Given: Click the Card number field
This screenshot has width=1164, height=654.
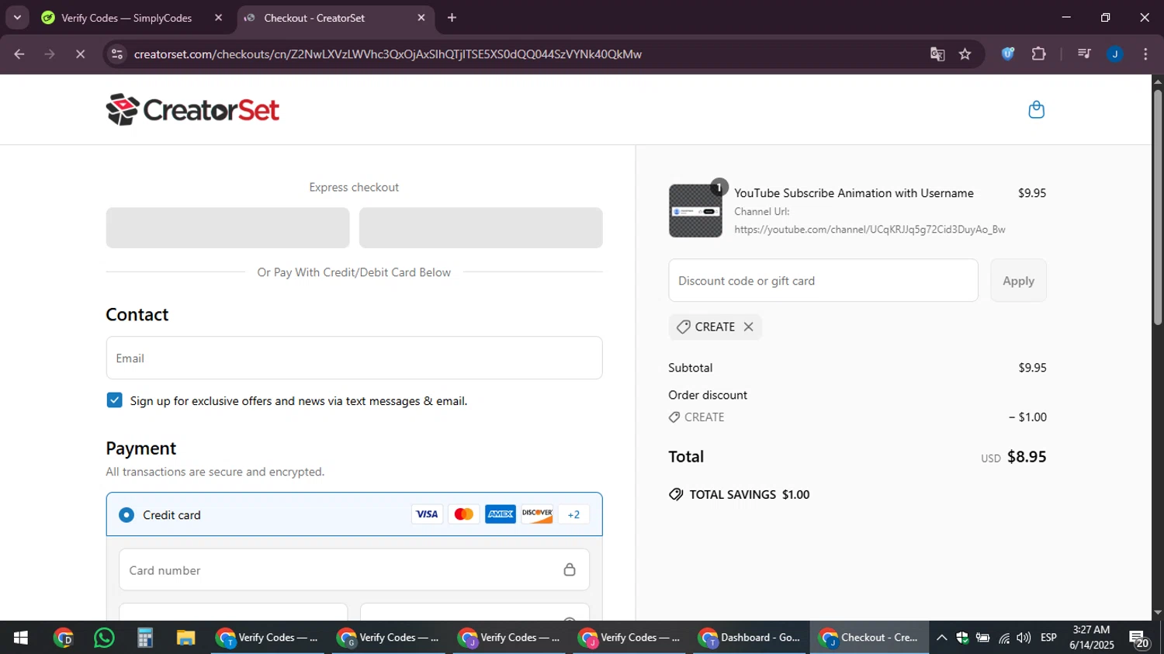Looking at the screenshot, I should pyautogui.click(x=354, y=569).
